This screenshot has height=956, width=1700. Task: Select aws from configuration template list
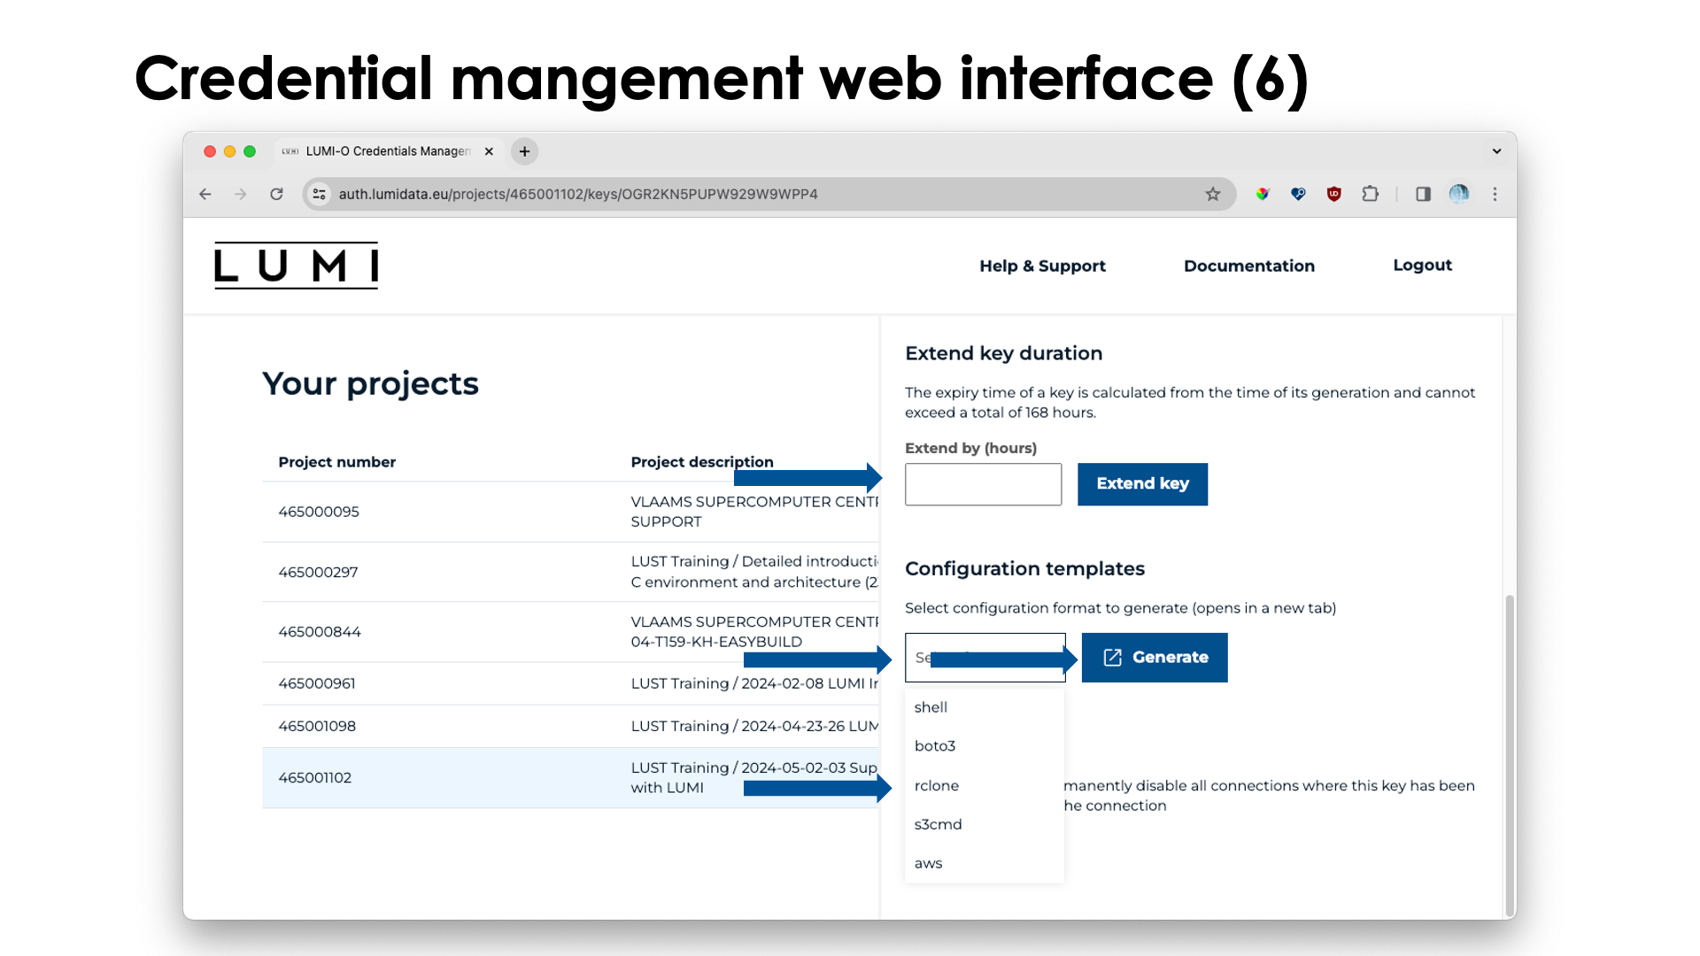point(928,863)
